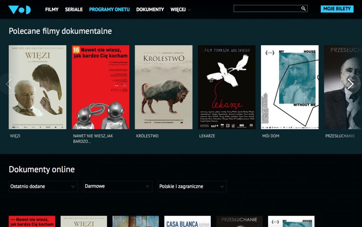The image size is (362, 227).
Task: Open Nawet nie wiesz thumbnail in Dokumenty online
Action: [x=32, y=221]
